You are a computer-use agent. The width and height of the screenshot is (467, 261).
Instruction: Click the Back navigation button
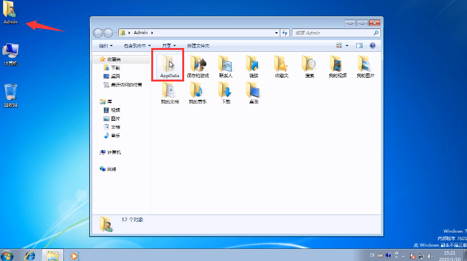pyautogui.click(x=98, y=33)
